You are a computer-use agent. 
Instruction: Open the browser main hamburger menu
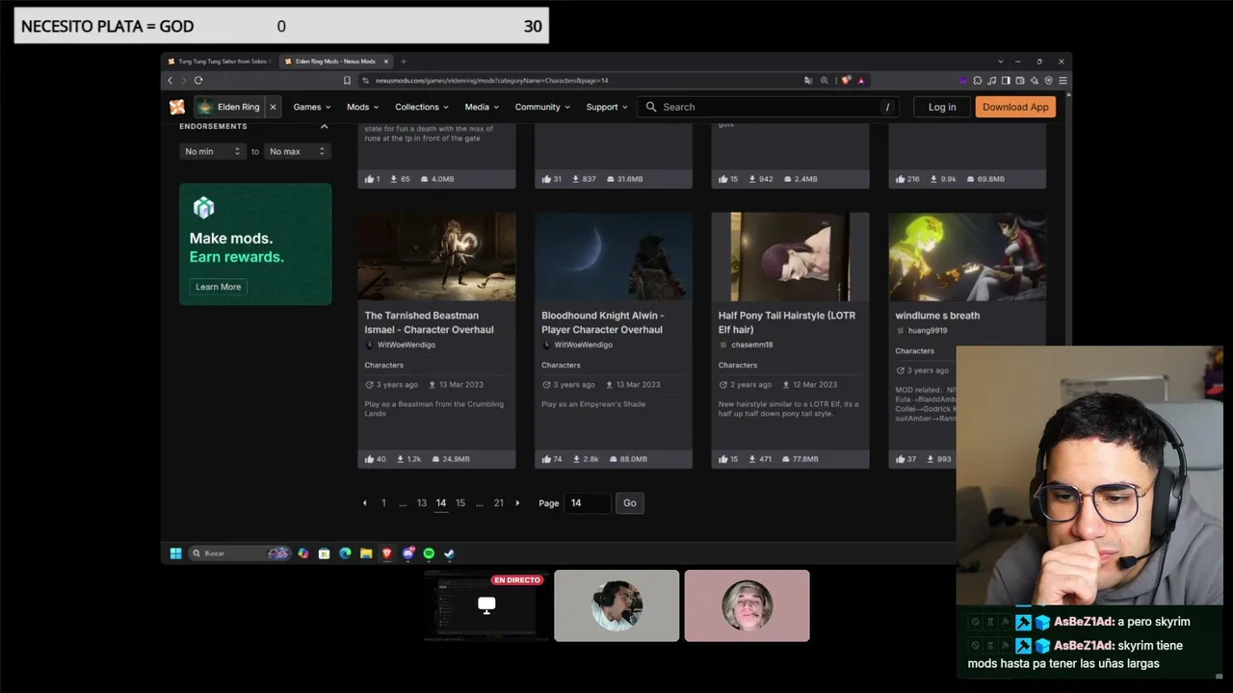coord(1062,80)
